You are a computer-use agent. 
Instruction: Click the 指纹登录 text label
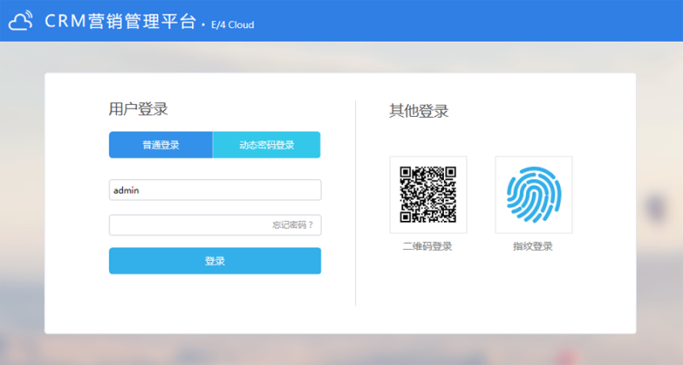(534, 246)
